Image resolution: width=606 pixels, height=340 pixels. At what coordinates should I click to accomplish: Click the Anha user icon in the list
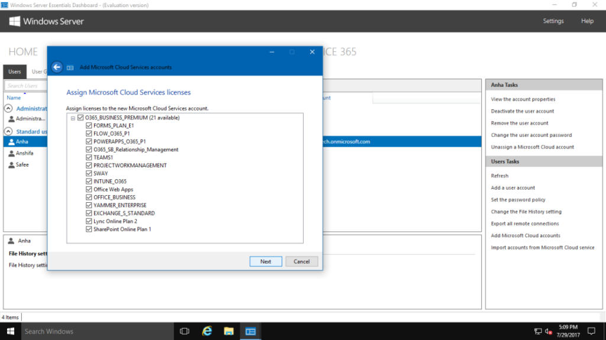(12, 142)
